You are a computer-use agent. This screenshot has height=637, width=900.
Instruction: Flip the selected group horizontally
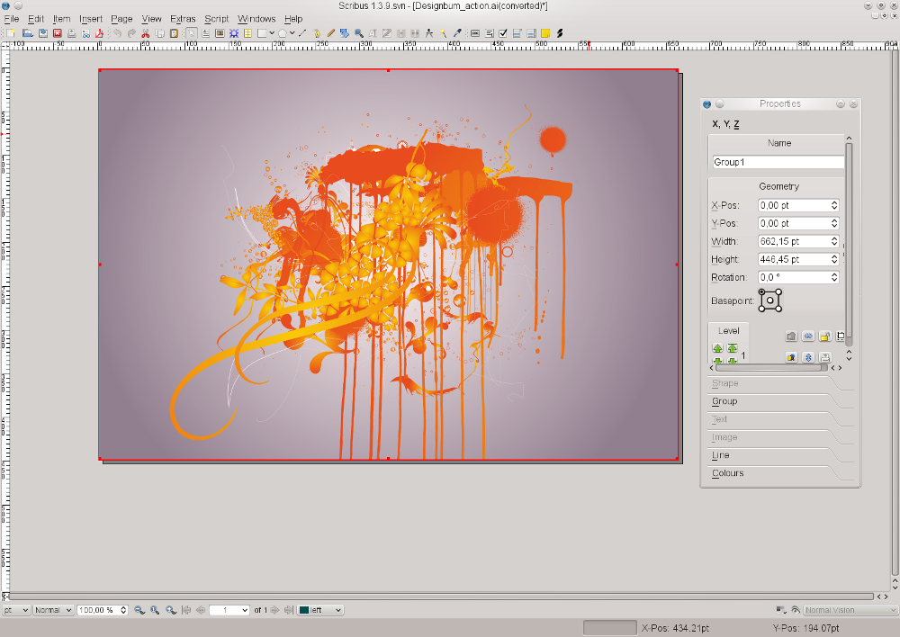point(808,336)
